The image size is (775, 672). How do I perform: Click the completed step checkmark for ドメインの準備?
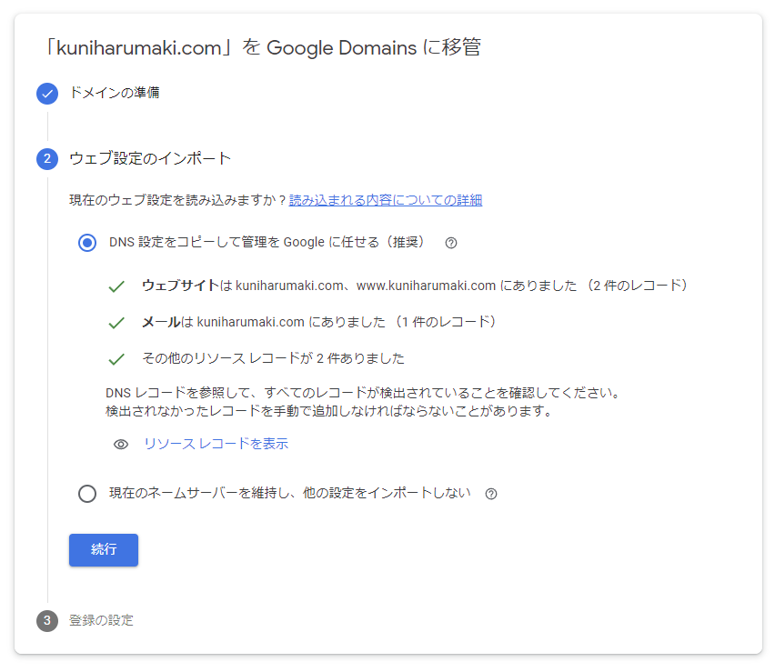click(x=47, y=94)
